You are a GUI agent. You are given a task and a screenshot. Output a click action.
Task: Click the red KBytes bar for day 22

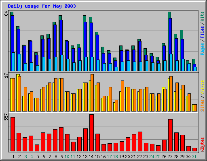click(140, 142)
